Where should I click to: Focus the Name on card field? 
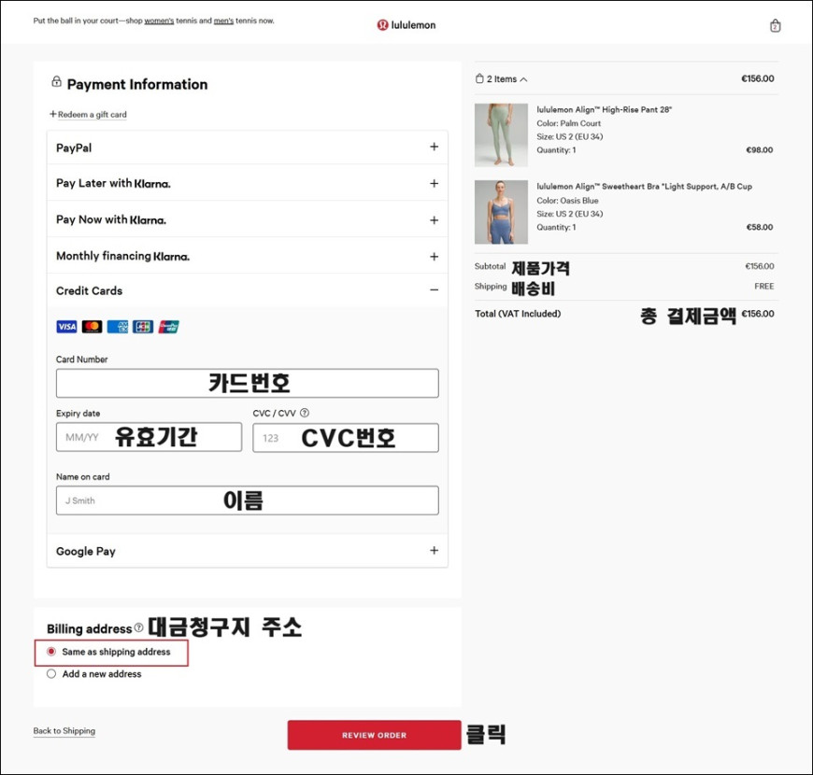[x=248, y=500]
